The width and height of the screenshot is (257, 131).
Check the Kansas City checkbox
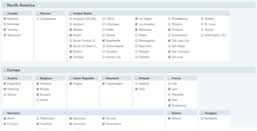click(x=103, y=57)
